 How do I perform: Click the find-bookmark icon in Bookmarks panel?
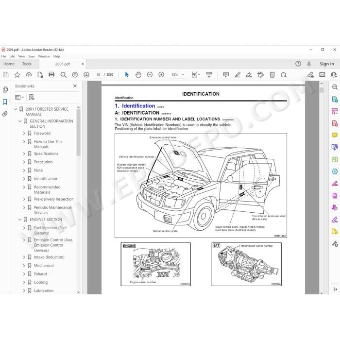click(32, 97)
